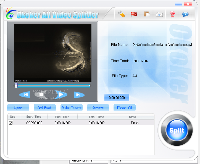Start splitting with the Split button

click(x=177, y=130)
